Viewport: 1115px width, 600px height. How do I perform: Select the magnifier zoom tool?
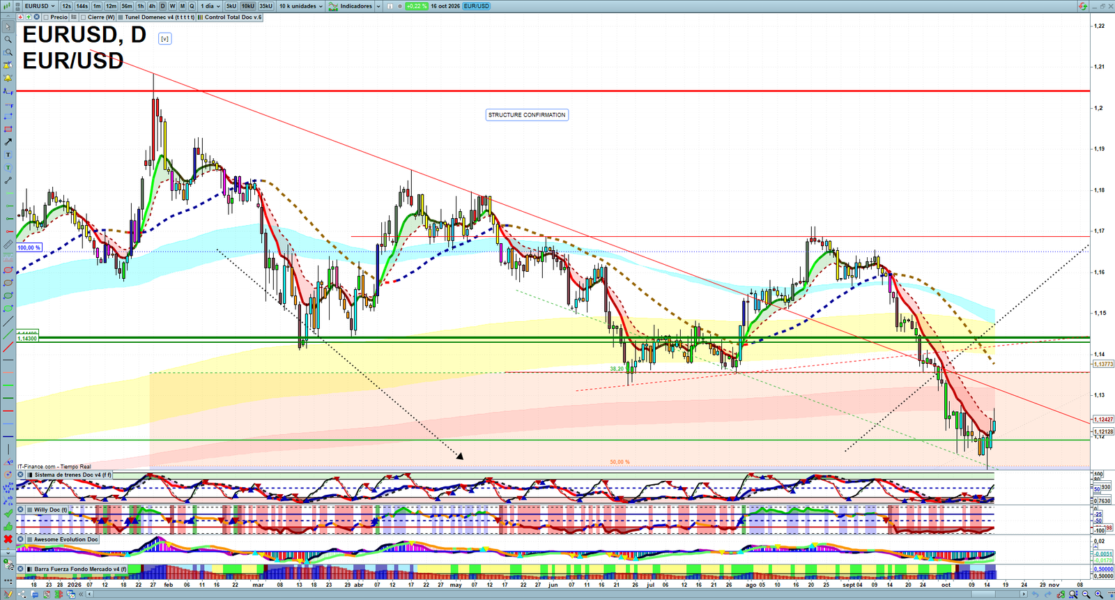point(8,39)
